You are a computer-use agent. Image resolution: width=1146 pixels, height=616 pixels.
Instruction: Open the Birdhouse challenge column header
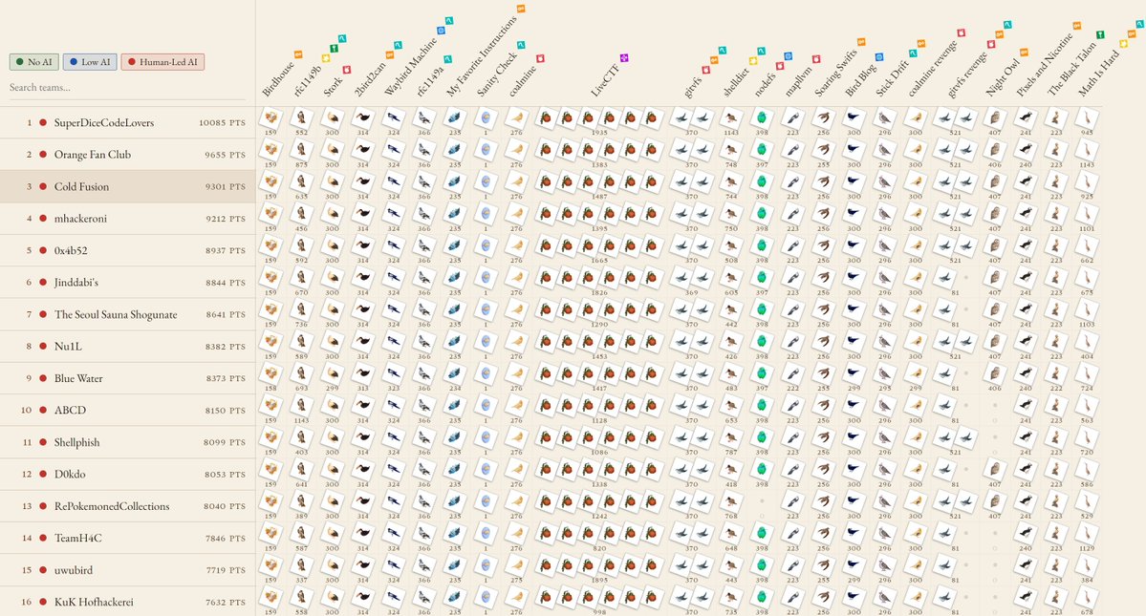click(x=278, y=78)
